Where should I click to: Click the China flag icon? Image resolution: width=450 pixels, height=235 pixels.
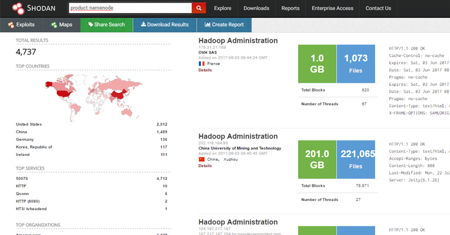[x=202, y=159]
